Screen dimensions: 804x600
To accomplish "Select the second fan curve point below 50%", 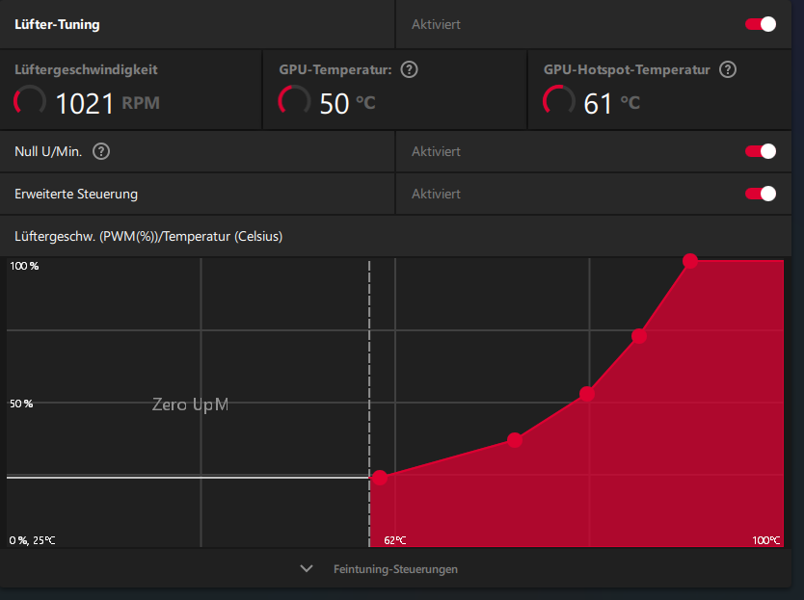I will (515, 439).
